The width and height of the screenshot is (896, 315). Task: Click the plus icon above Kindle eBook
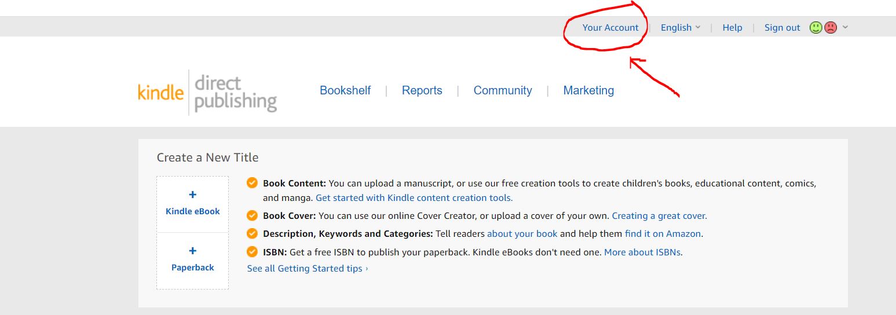click(193, 195)
